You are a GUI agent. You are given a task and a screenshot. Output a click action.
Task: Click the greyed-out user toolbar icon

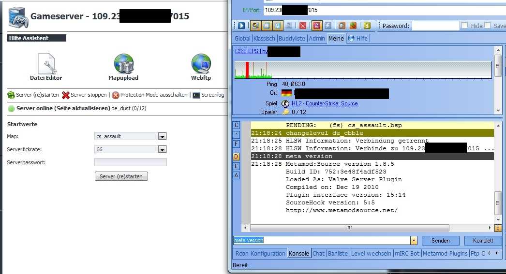tap(289, 26)
